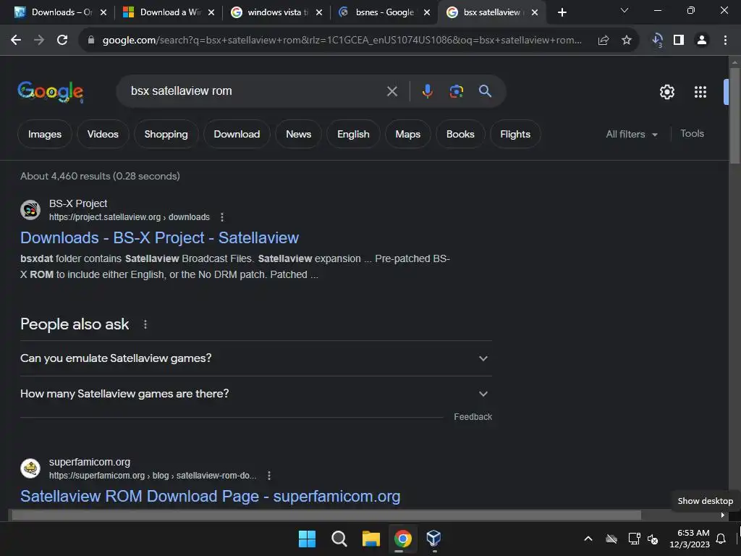Close the 'bsnes - Google' tab
This screenshot has height=556, width=741.
(x=427, y=12)
